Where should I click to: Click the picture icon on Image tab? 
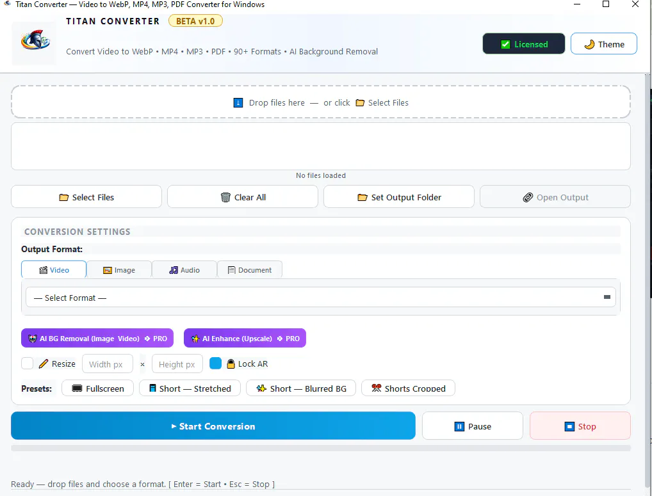coord(108,271)
